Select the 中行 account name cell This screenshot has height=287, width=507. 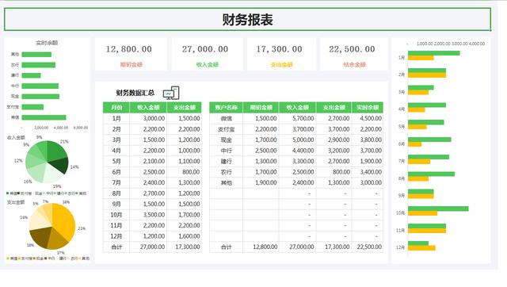point(226,151)
